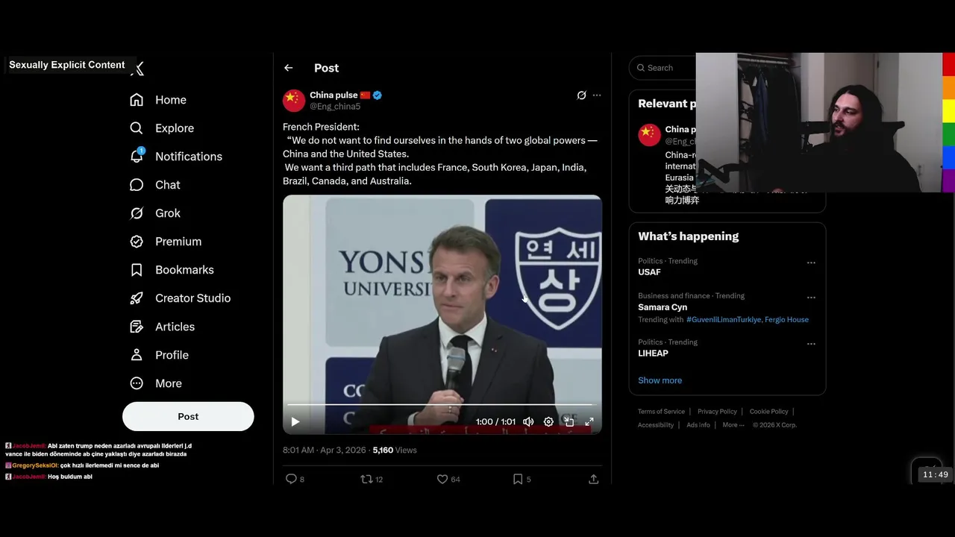Viewport: 955px width, 537px height.
Task: Repost the China pulse post
Action: pos(366,479)
